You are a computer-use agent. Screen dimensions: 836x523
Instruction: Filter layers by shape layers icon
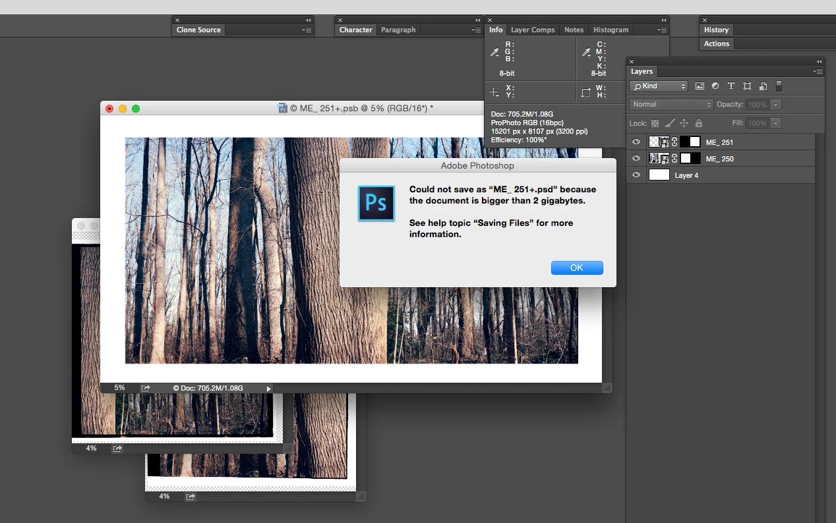click(747, 86)
